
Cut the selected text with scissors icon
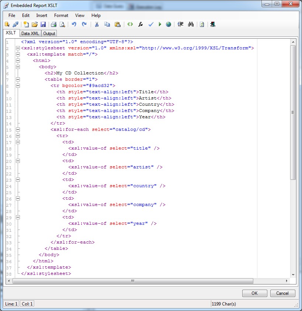click(x=97, y=24)
